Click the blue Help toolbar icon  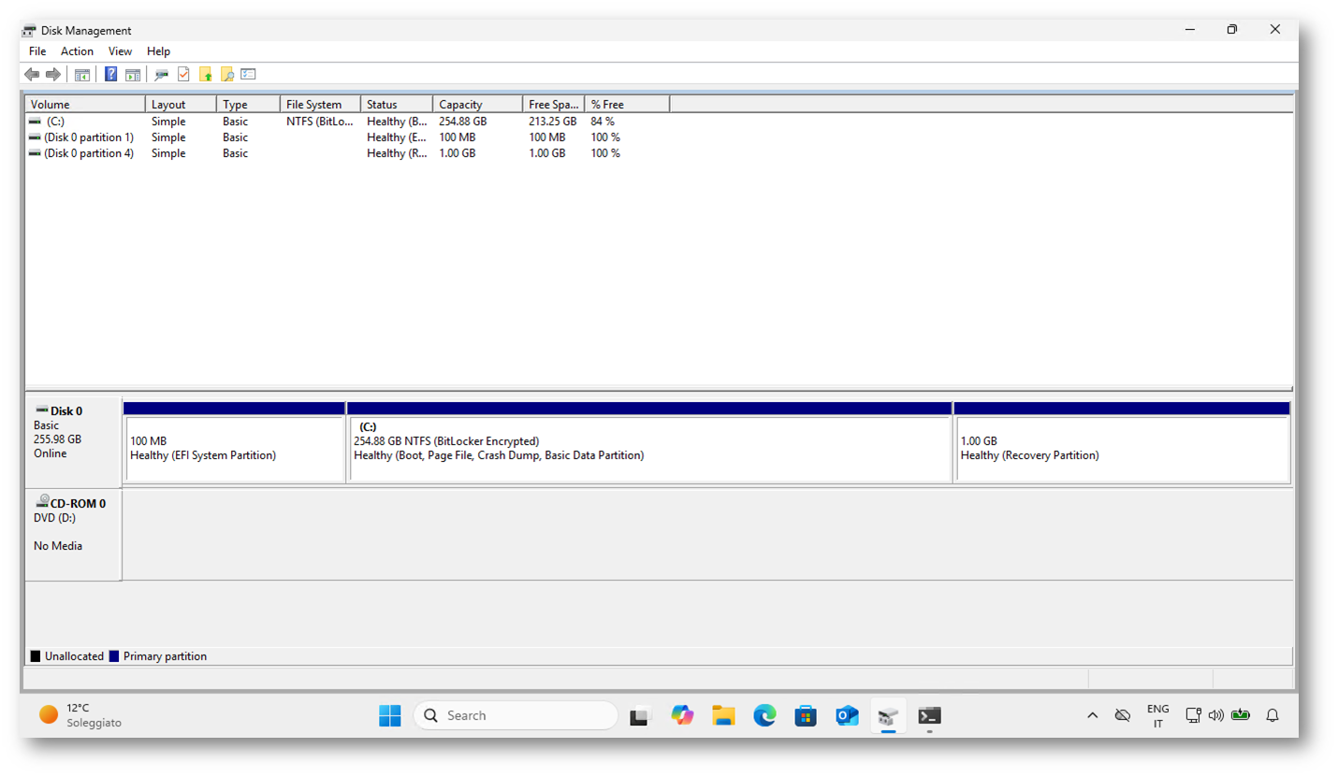110,74
